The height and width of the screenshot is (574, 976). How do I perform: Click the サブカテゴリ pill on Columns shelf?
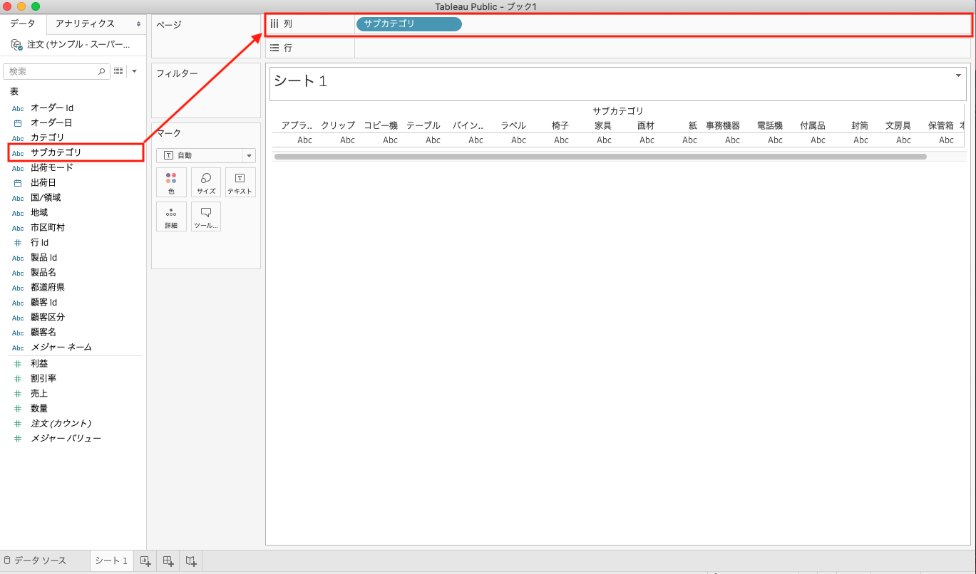click(x=409, y=24)
